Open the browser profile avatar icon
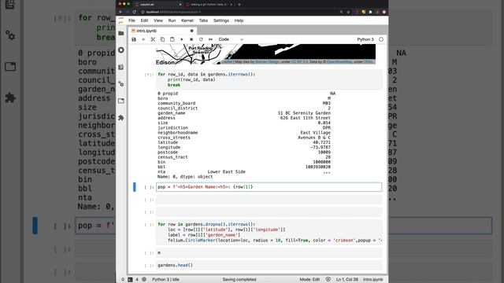 pyautogui.click(x=384, y=12)
